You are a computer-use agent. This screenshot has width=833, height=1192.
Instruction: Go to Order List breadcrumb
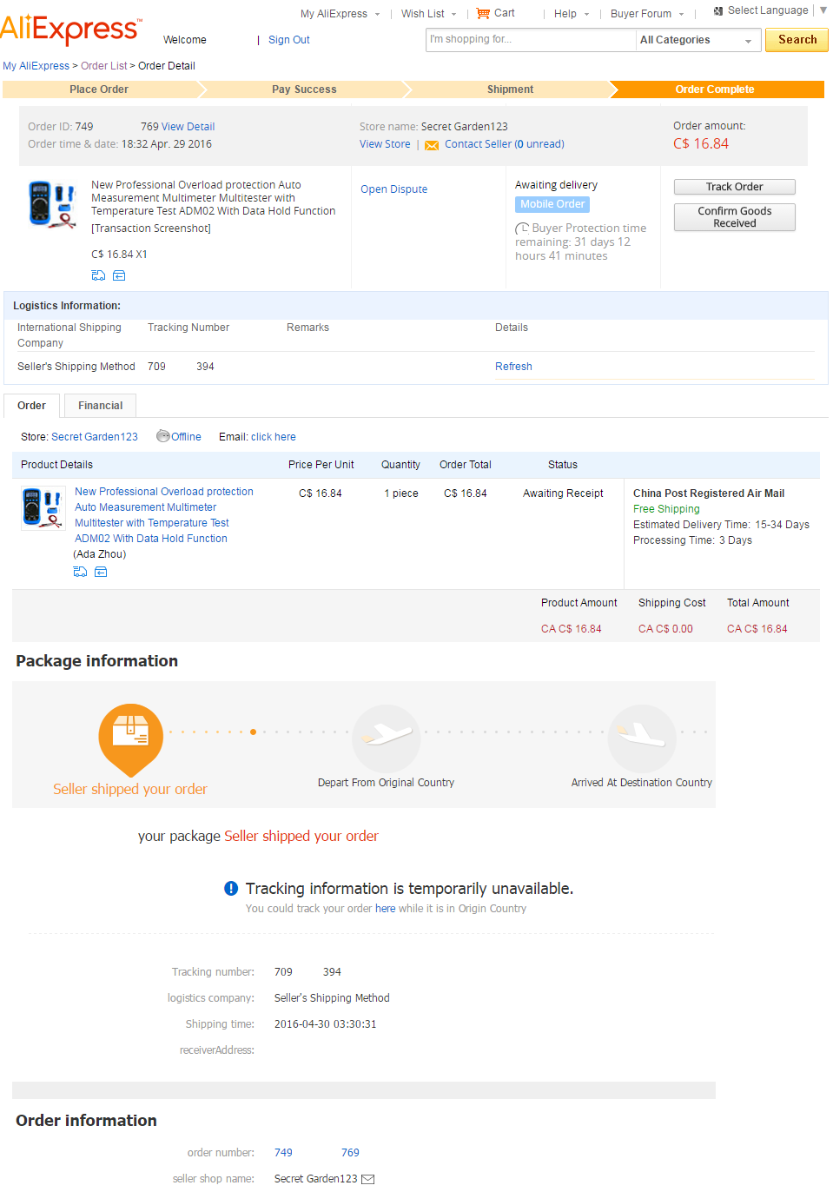click(x=104, y=66)
